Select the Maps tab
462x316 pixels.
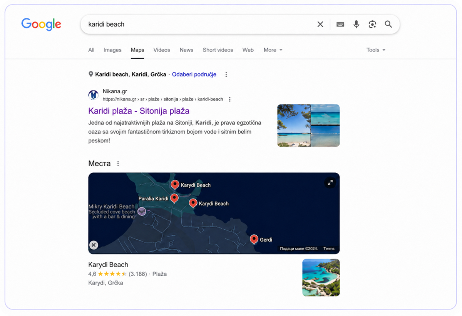(137, 50)
